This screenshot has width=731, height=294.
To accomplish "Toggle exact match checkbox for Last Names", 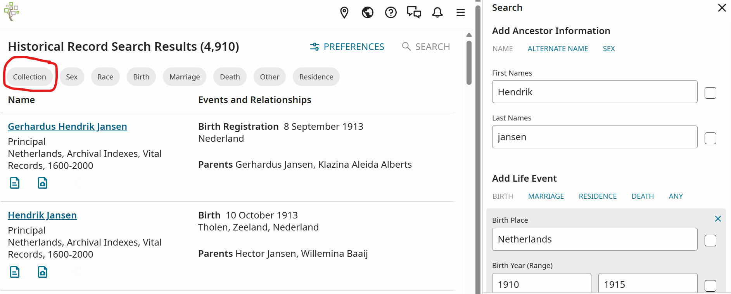I will [710, 138].
